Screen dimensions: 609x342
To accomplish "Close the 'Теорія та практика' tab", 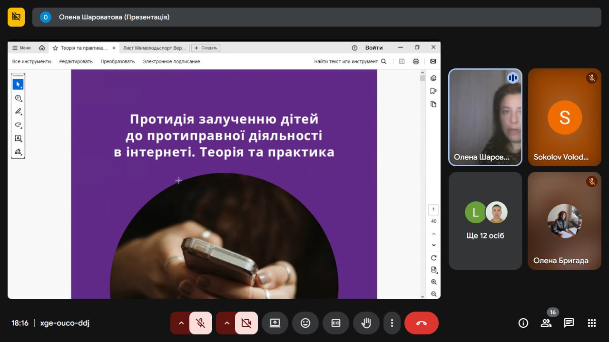I will coord(114,48).
